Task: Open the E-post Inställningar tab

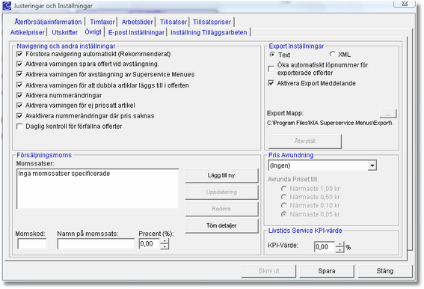Action: [136, 32]
